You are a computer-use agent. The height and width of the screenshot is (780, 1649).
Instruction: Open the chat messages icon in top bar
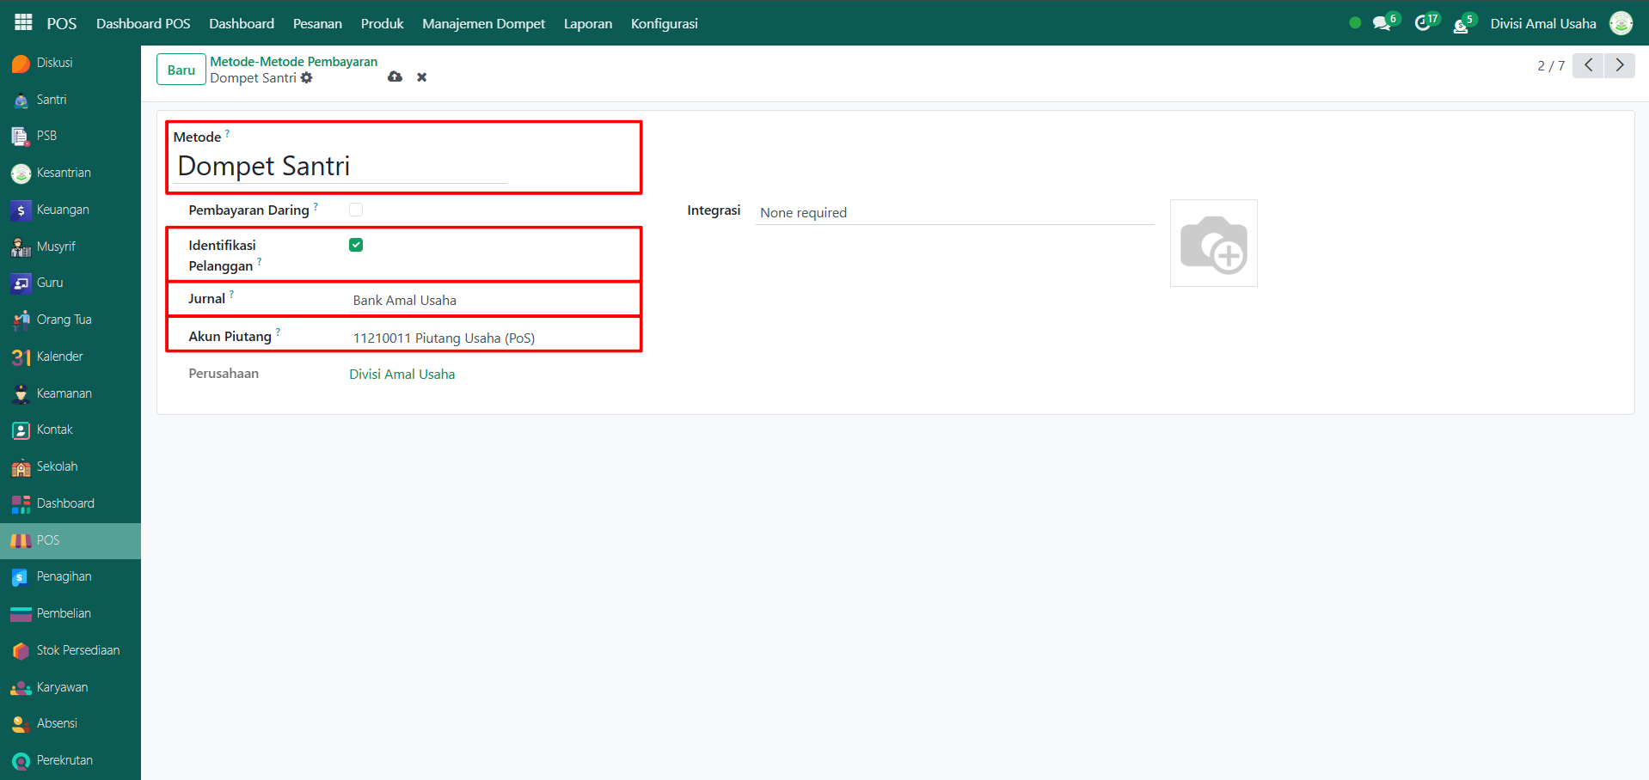coord(1382,23)
